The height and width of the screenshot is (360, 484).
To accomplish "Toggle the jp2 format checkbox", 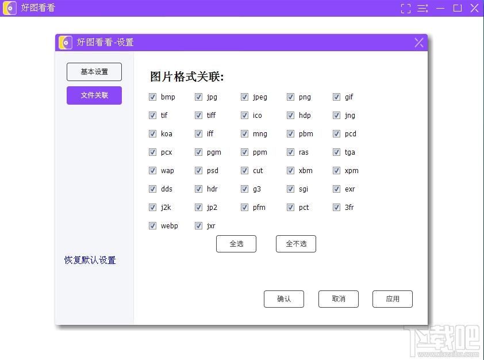I will (x=198, y=208).
